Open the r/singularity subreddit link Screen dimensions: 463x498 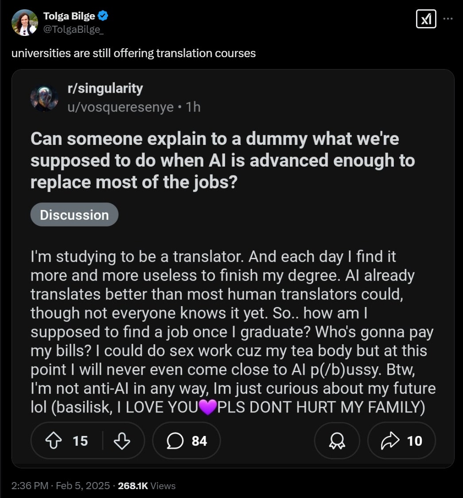[x=105, y=89]
